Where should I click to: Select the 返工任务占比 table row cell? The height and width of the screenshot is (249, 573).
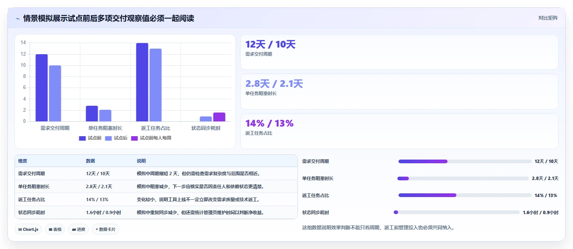[x=32, y=200]
